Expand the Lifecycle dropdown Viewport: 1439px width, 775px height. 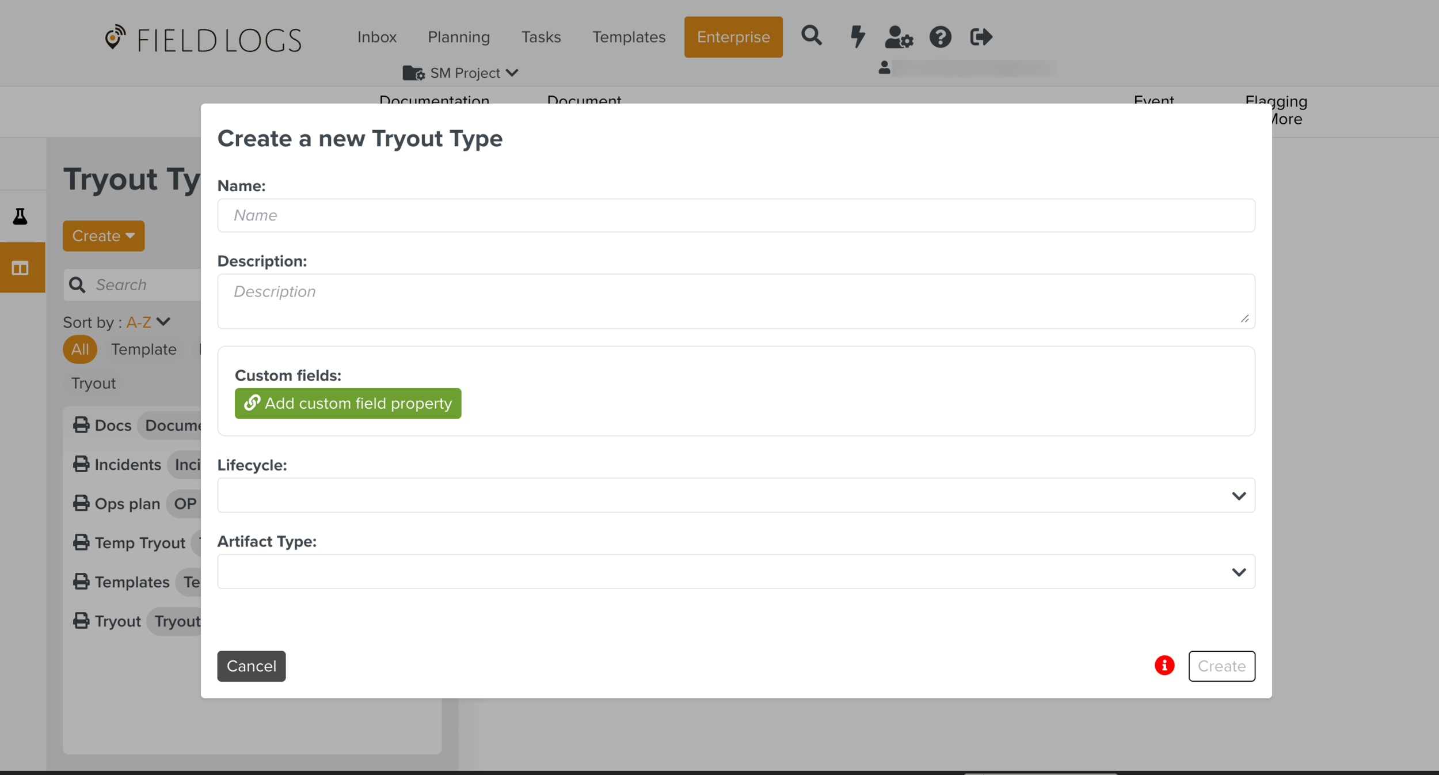pos(736,495)
